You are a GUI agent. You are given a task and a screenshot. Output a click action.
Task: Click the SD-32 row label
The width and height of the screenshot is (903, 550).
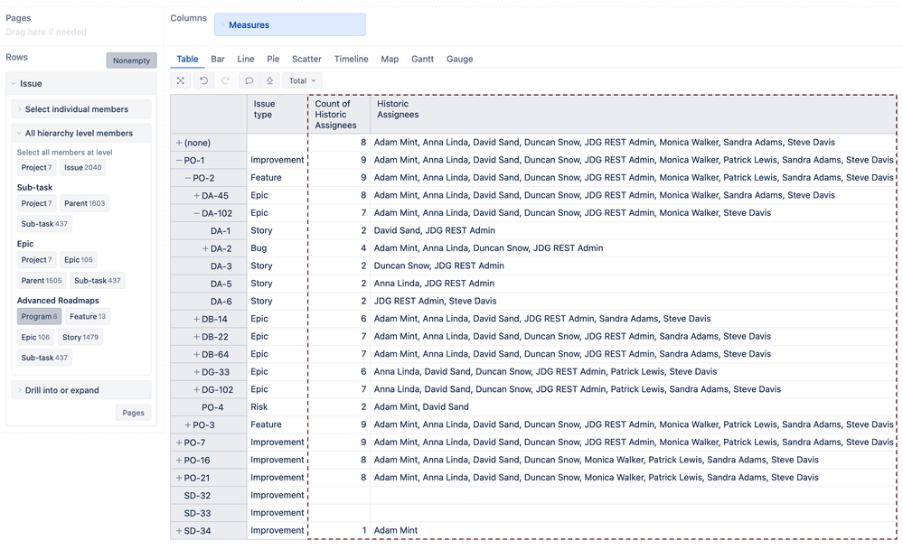coord(197,495)
